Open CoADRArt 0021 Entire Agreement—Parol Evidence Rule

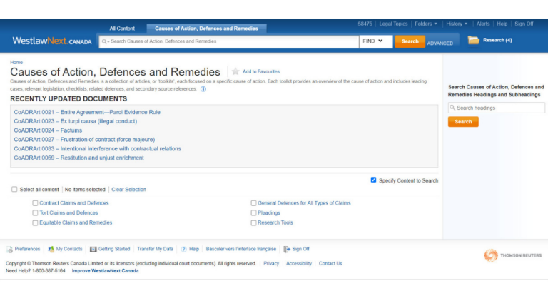(x=87, y=112)
